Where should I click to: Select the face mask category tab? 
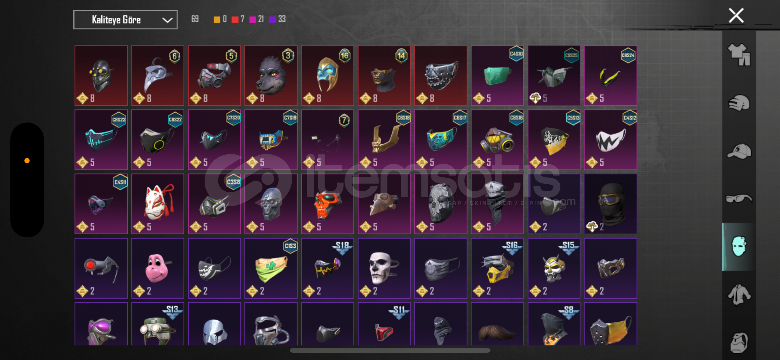739,247
